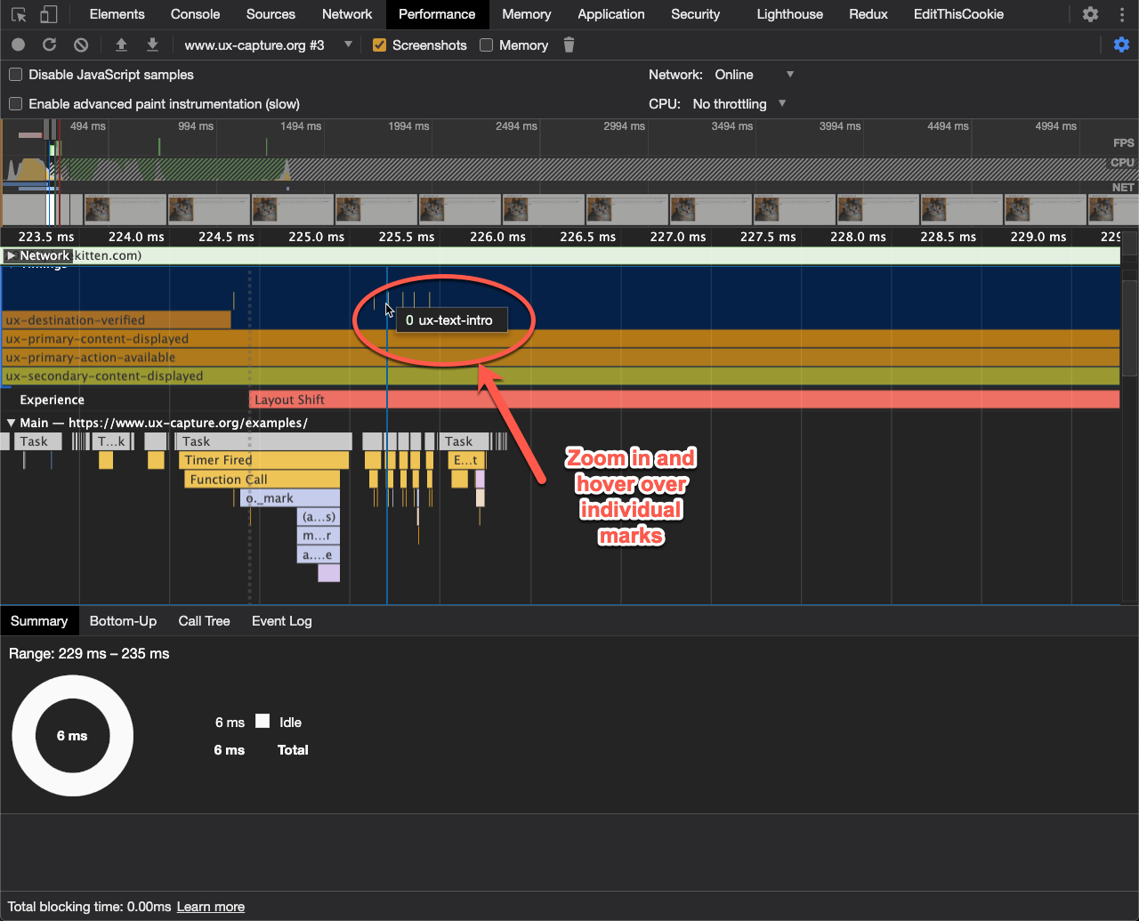Expand the Network track section
The image size is (1139, 921).
pyautogui.click(x=12, y=256)
